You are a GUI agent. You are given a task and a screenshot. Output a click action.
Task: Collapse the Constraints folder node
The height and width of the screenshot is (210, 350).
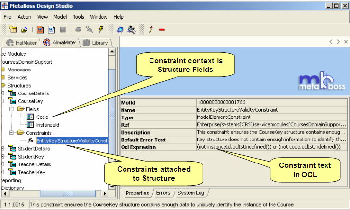(11, 133)
